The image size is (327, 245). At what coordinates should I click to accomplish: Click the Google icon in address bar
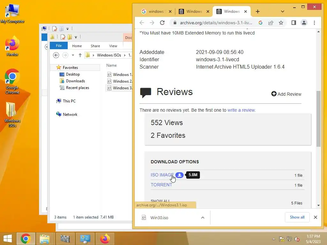coord(261,23)
